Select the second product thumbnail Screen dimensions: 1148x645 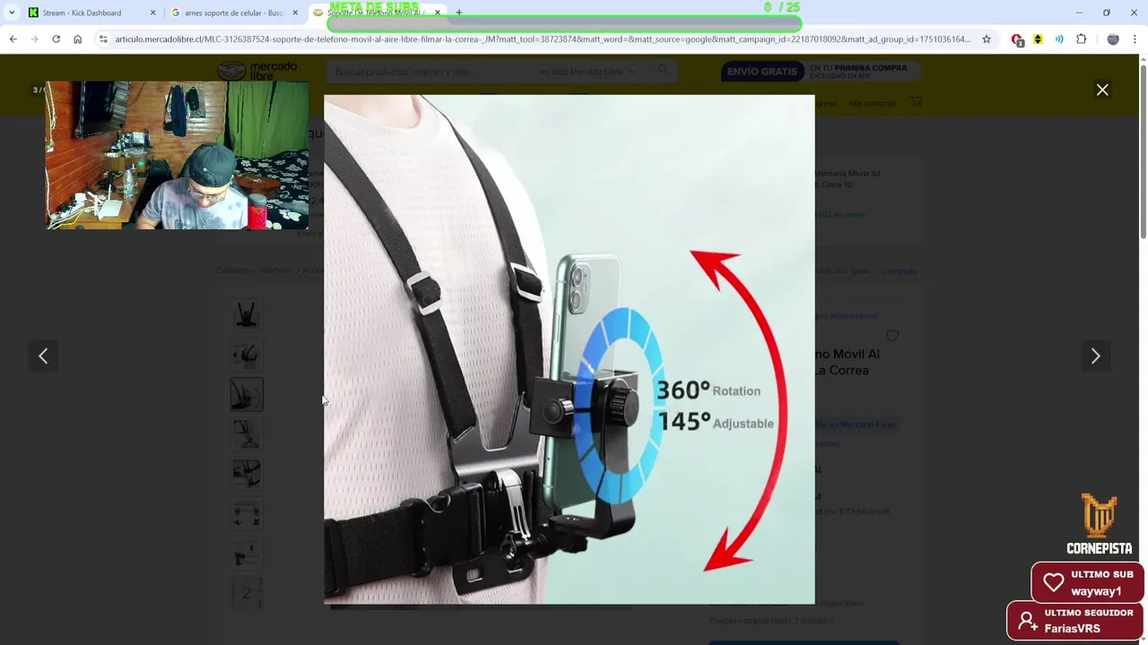247,355
